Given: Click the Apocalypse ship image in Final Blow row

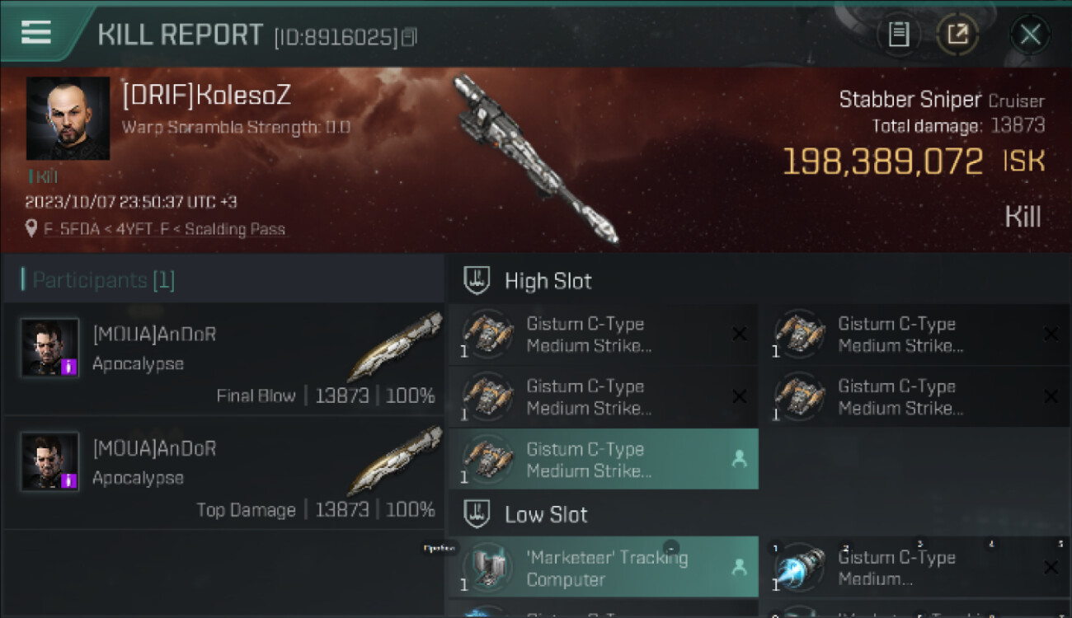Looking at the screenshot, I should click(x=394, y=346).
